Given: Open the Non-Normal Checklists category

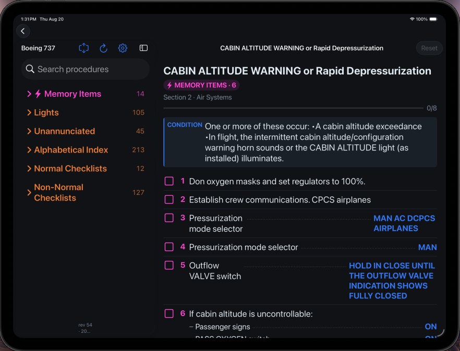Looking at the screenshot, I should point(86,193).
